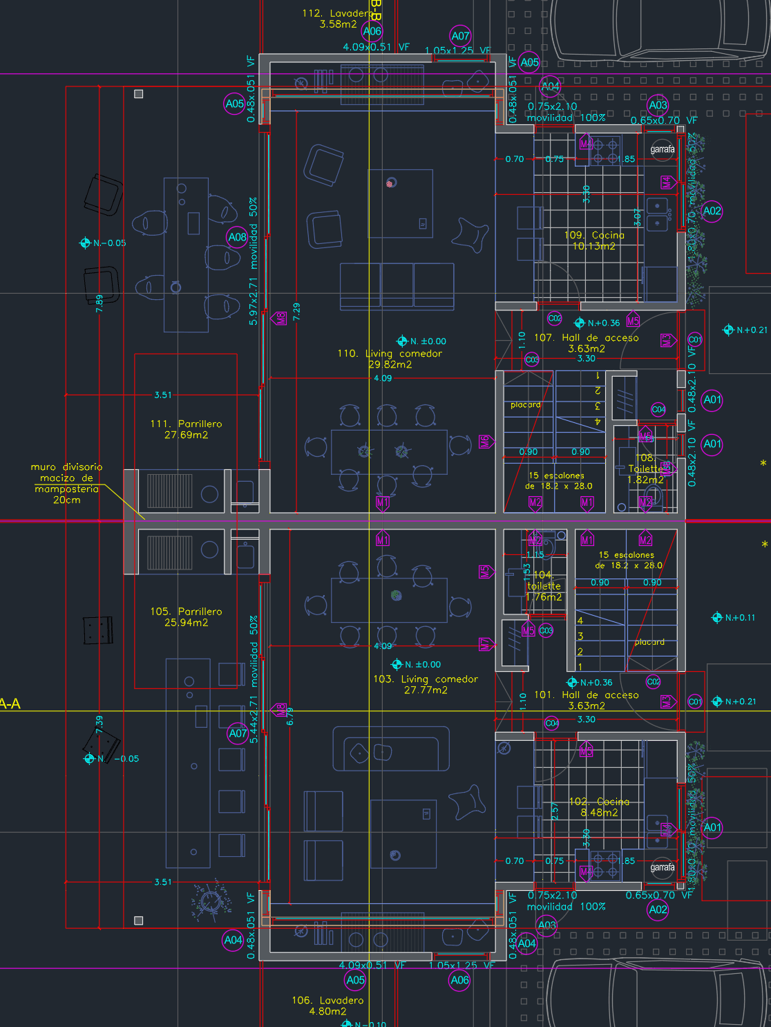
Task: Select the '5.97x2.71 movilidad 50%' window note
Action: 254,261
